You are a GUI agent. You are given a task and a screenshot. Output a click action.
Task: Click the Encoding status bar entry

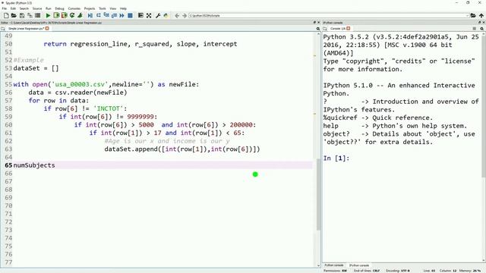click(x=398, y=271)
